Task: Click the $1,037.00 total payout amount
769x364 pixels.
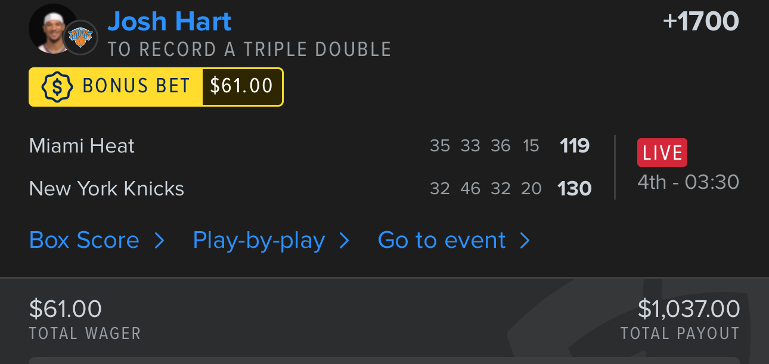Action: pyautogui.click(x=689, y=309)
